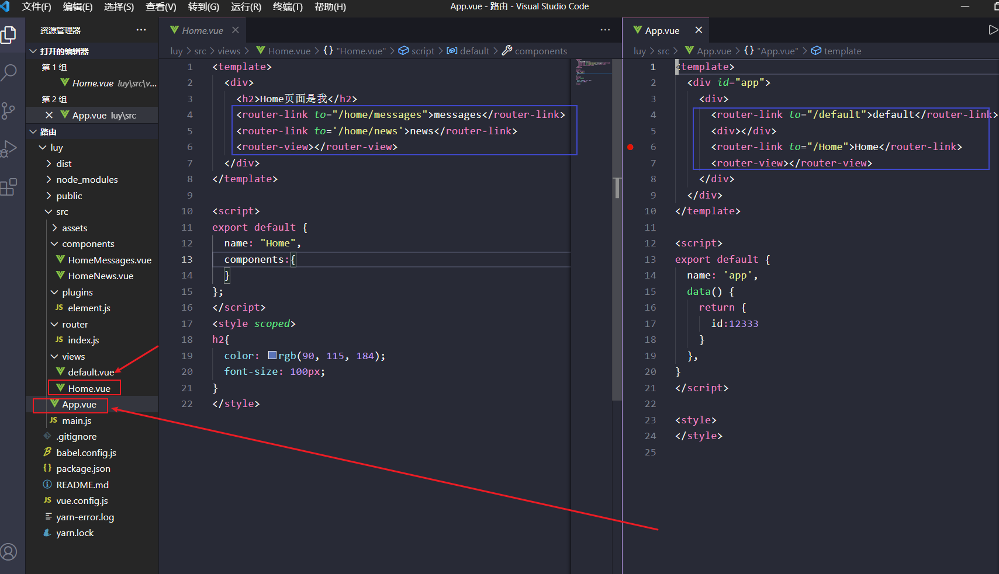Collapse the plugins folder
Viewport: 999px width, 574px height.
pyautogui.click(x=54, y=292)
